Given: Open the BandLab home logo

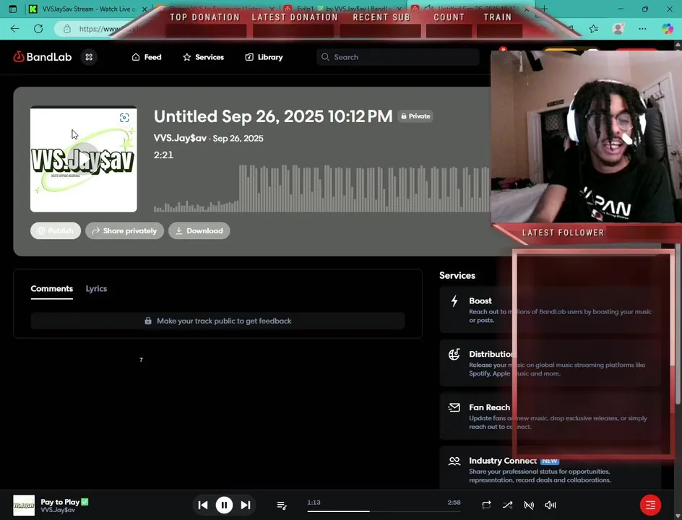Looking at the screenshot, I should pyautogui.click(x=42, y=57).
